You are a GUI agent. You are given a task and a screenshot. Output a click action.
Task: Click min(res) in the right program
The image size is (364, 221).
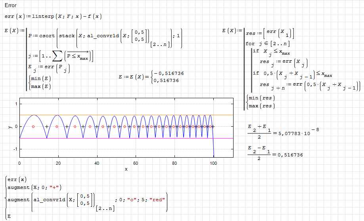pyautogui.click(x=260, y=98)
